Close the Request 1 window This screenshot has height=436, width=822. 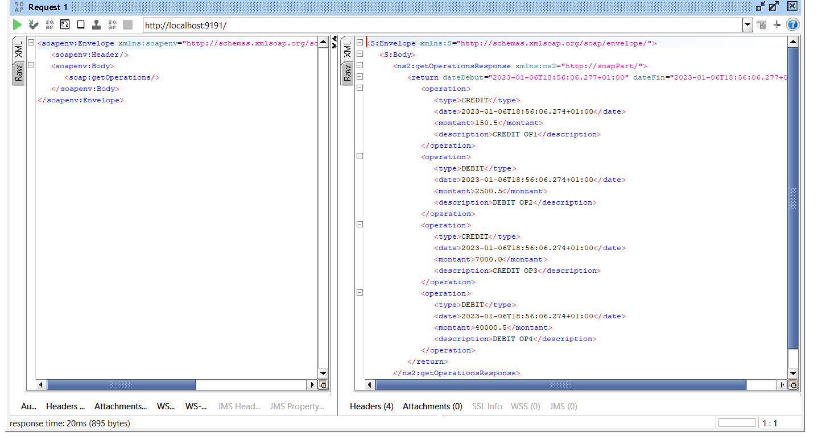pyautogui.click(x=792, y=6)
